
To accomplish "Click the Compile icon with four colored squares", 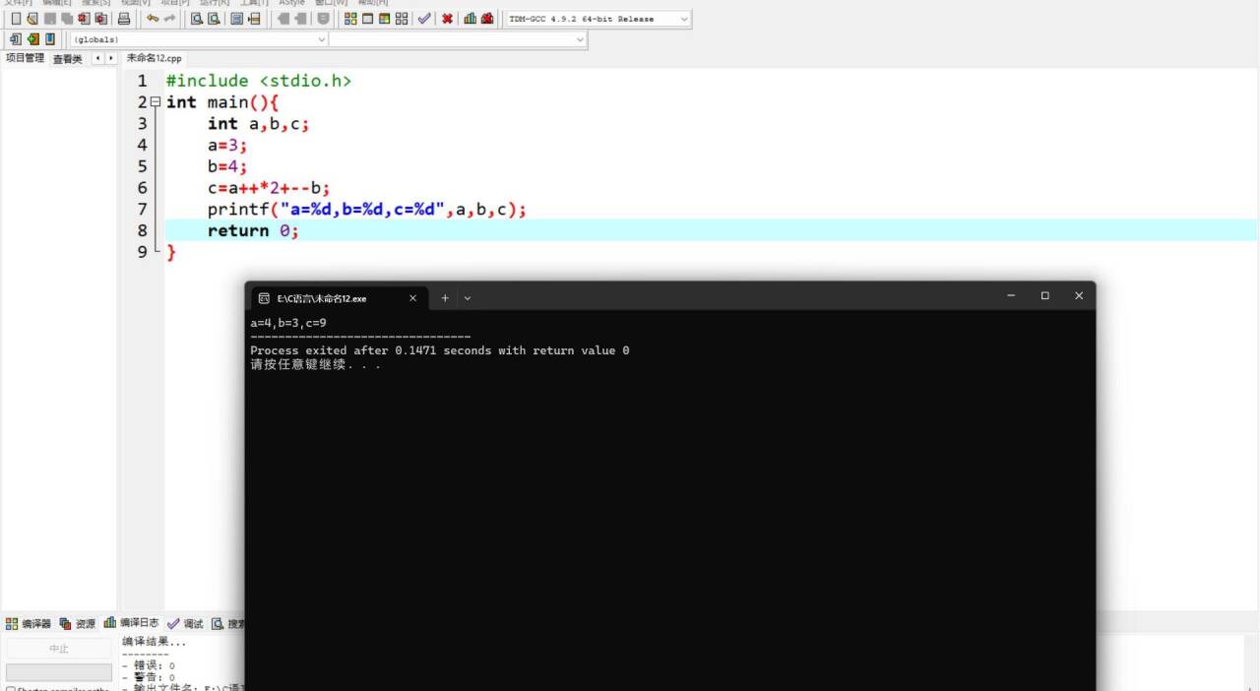I will [x=350, y=19].
